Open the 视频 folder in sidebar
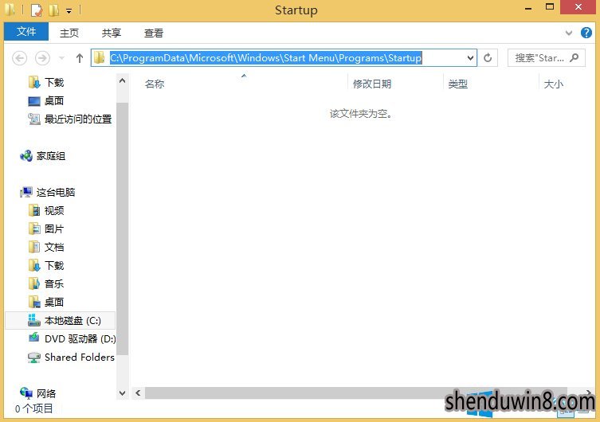 pyautogui.click(x=54, y=211)
